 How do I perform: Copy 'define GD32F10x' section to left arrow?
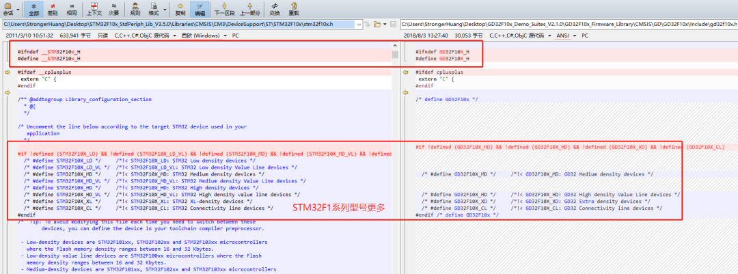[x=405, y=93]
